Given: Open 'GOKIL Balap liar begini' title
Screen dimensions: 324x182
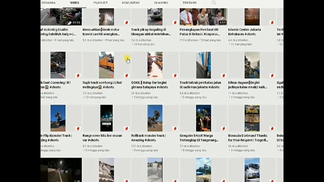Looking at the screenshot, I should coord(150,85).
